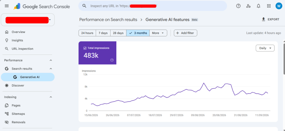The width and height of the screenshot is (285, 131).
Task: Click the Overview home icon
Action: [x=7, y=32]
